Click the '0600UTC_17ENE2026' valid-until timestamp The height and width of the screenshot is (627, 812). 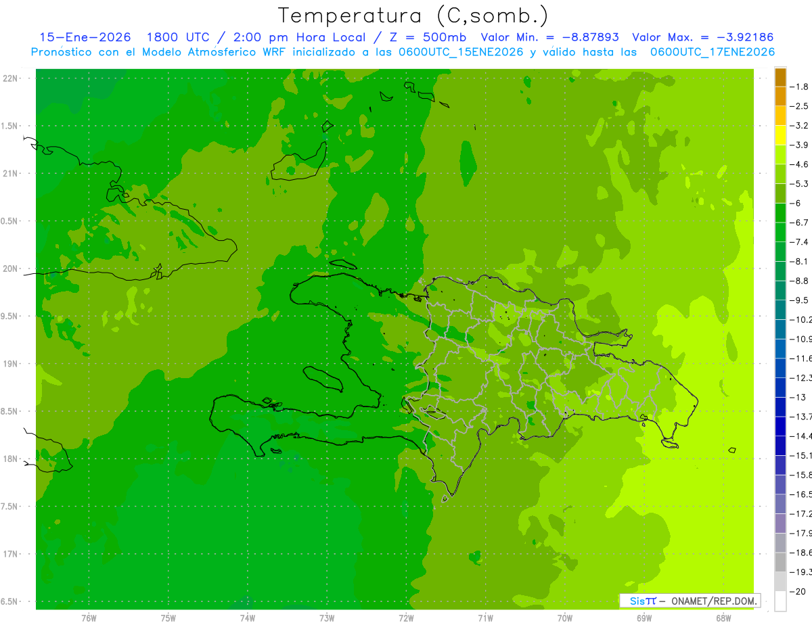click(712, 52)
